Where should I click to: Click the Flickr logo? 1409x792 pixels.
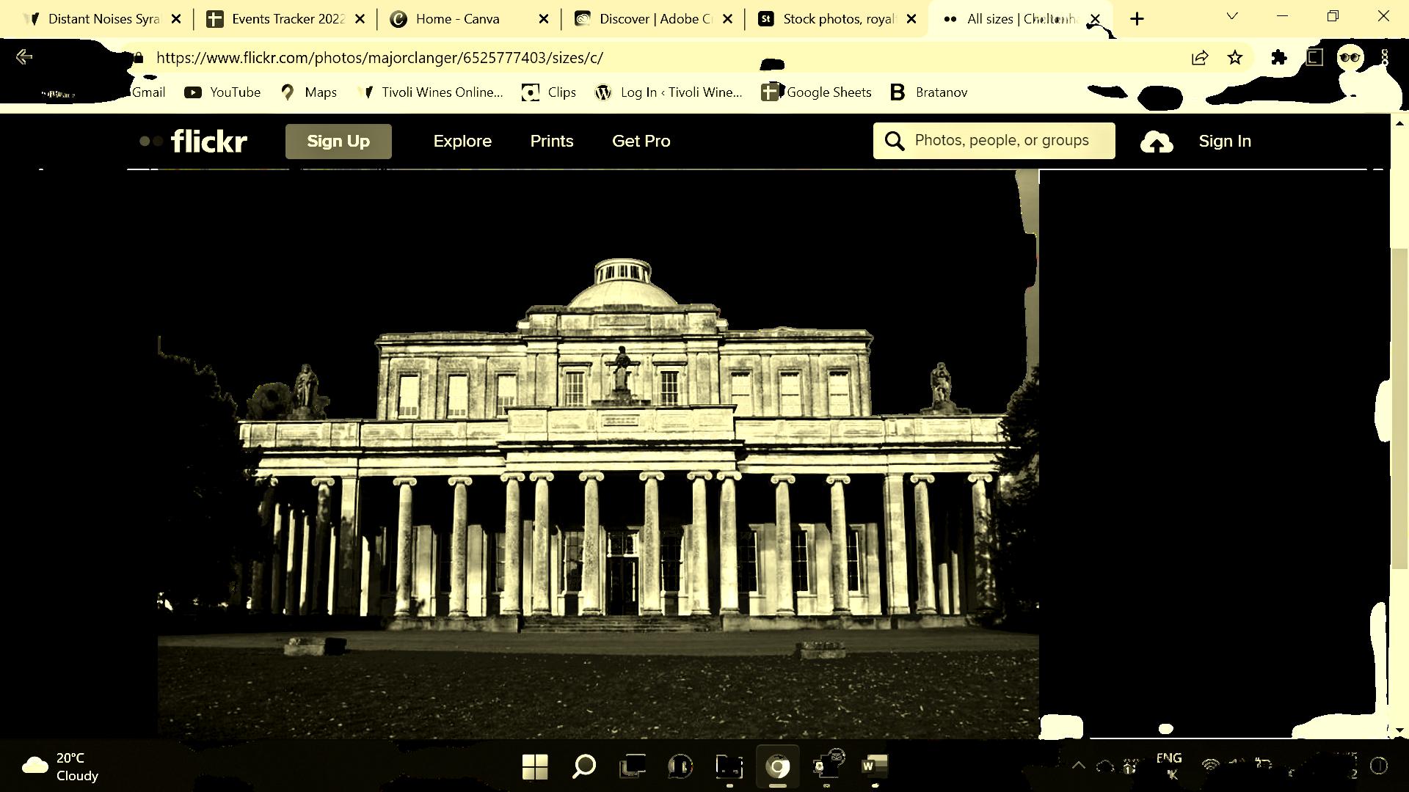pos(194,141)
